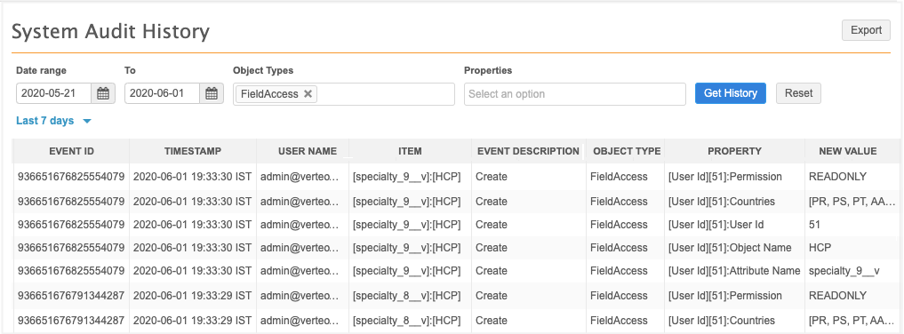Click the To date field 2020-06-01
The image size is (904, 334).
click(x=162, y=93)
